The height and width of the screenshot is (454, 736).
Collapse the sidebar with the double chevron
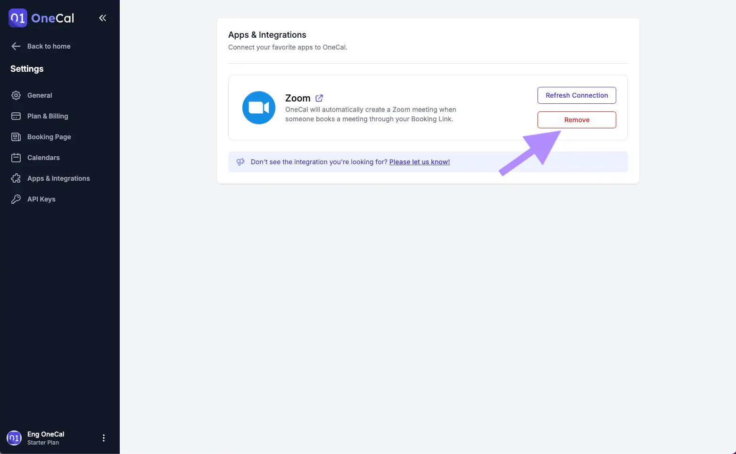pos(102,18)
